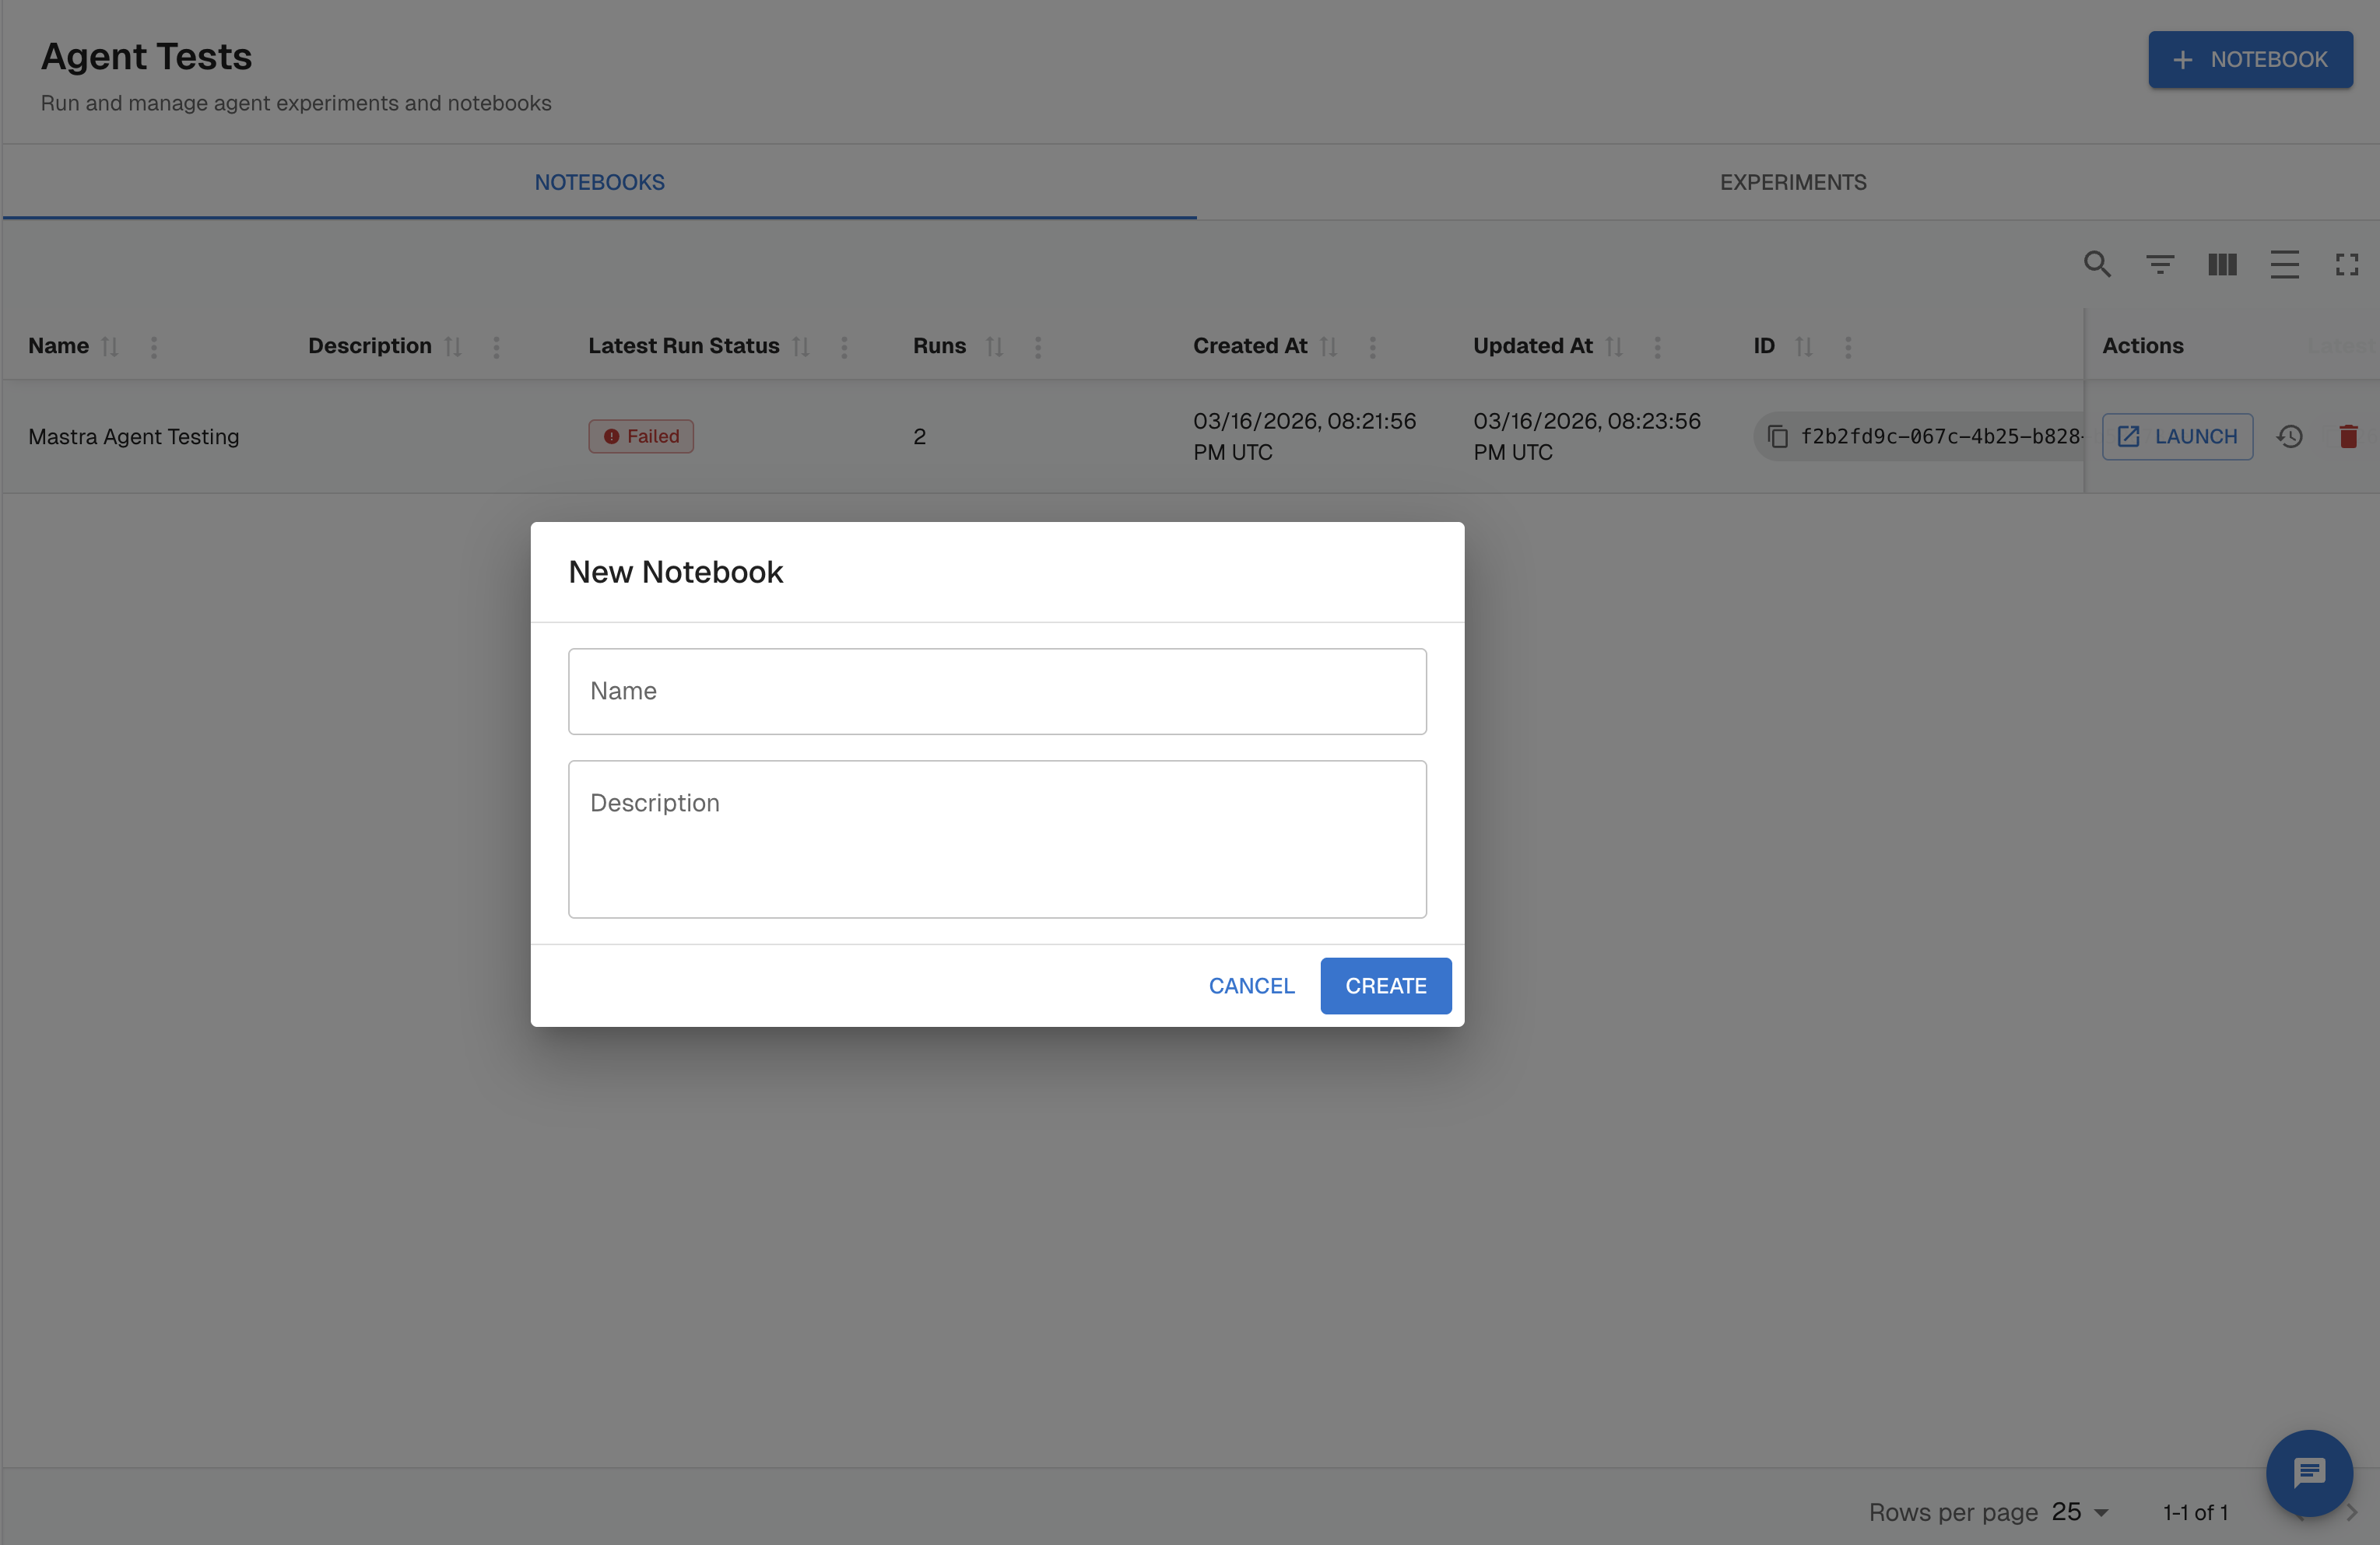
Task: Open Runs column actions menu
Action: tap(1038, 347)
